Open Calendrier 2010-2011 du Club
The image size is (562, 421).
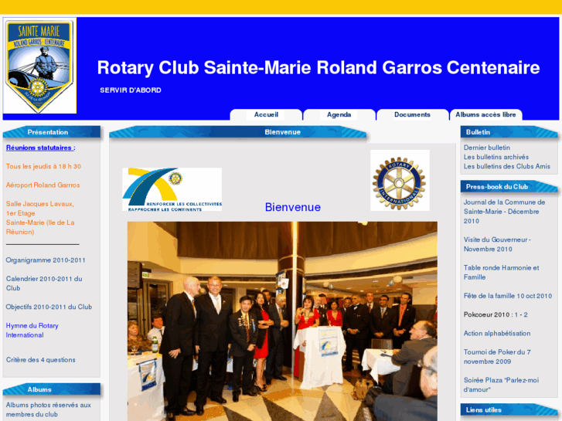click(x=44, y=283)
